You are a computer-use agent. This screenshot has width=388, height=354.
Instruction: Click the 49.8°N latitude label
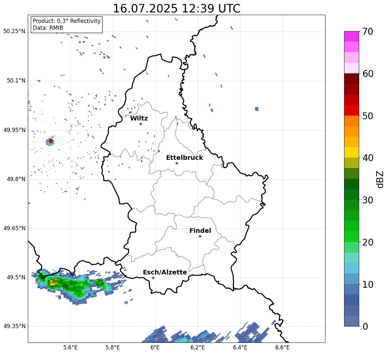[x=16, y=179]
